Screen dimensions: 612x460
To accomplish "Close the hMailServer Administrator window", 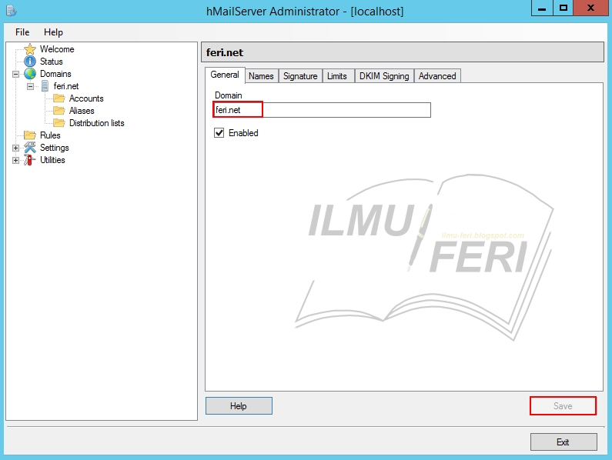I will 591,8.
